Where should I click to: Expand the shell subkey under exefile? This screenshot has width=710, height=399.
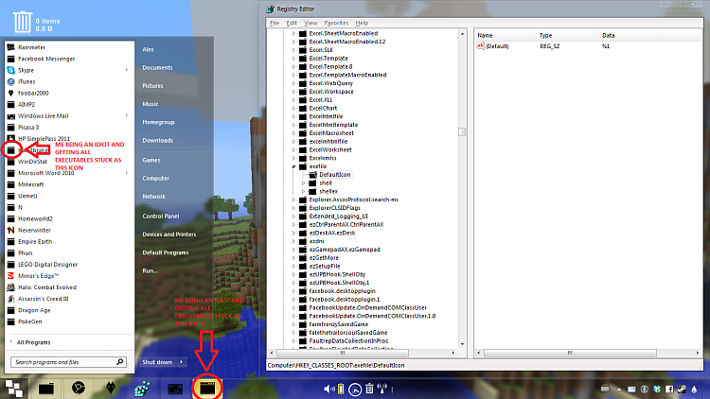[x=303, y=183]
